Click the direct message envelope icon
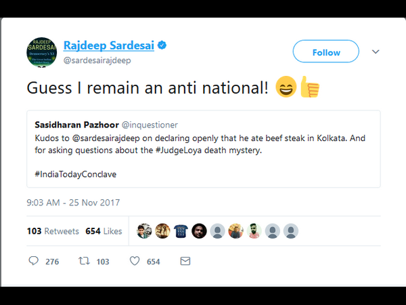The width and height of the screenshot is (406, 305). tap(185, 261)
